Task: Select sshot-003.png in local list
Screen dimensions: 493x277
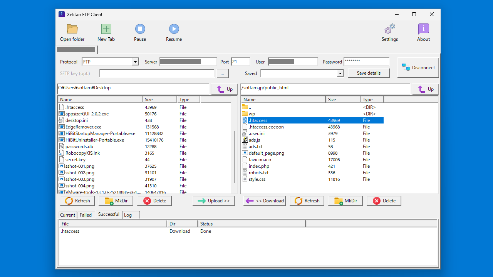Action: click(80, 179)
